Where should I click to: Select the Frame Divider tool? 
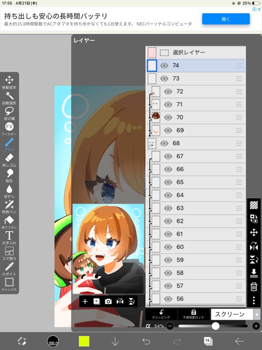click(9, 253)
